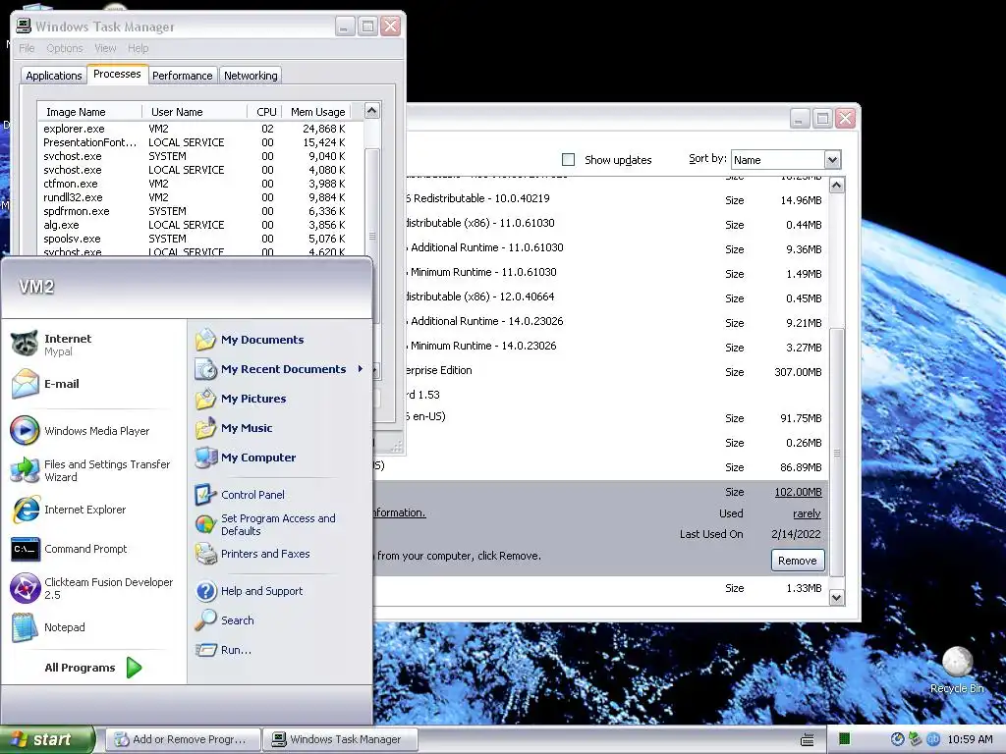Click the clock showing 10:59 AM

[x=970, y=740]
